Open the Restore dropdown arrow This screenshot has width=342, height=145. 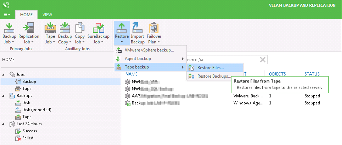pyautogui.click(x=122, y=42)
